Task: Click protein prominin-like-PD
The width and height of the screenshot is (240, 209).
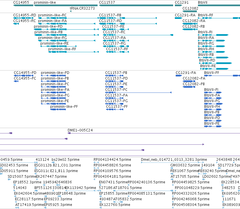Action: 55,73
